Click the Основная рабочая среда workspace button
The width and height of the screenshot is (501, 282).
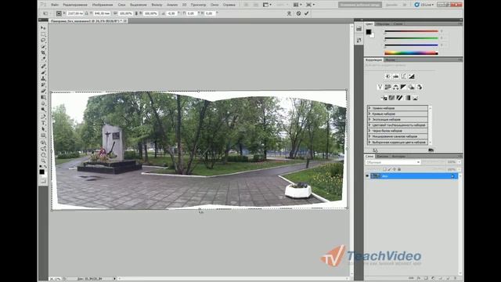[x=360, y=5]
